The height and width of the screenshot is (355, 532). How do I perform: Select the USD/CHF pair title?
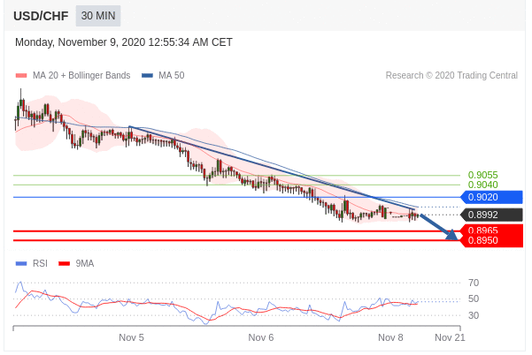point(41,16)
